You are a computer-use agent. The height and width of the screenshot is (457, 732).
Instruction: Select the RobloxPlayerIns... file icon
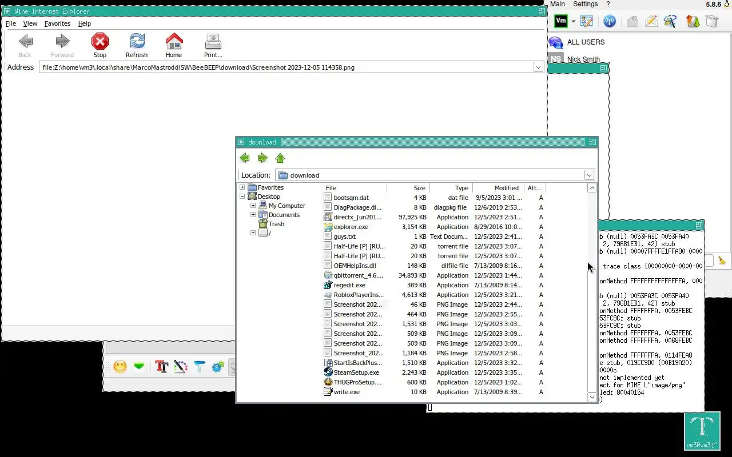click(328, 295)
